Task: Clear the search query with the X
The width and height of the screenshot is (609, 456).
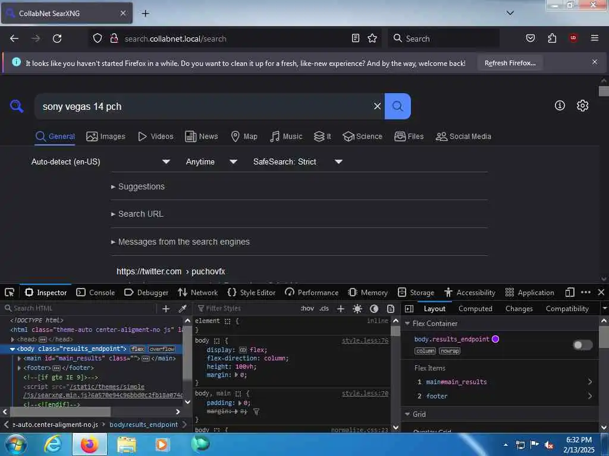Action: coord(377,106)
